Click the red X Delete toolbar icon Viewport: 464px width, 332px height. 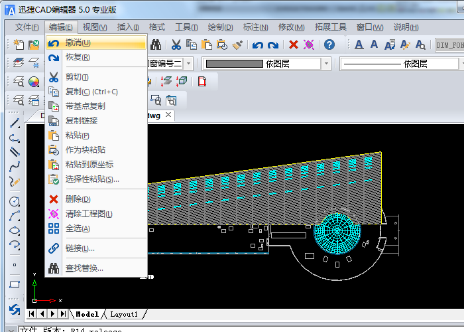(294, 44)
